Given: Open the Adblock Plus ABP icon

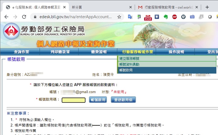Looking at the screenshot, I should (x=174, y=17).
